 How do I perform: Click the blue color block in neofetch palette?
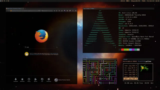pos(130,49)
